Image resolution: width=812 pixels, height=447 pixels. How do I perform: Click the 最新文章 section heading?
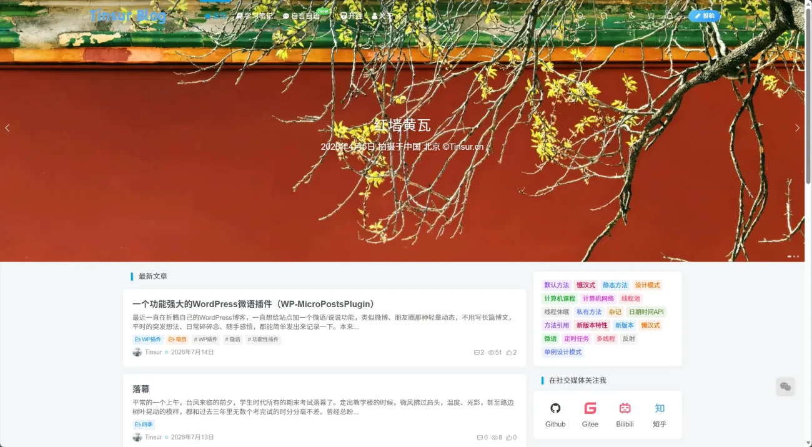pos(153,276)
